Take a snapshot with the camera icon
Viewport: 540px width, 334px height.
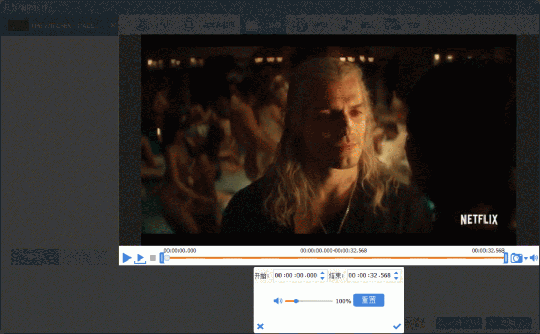pos(516,258)
